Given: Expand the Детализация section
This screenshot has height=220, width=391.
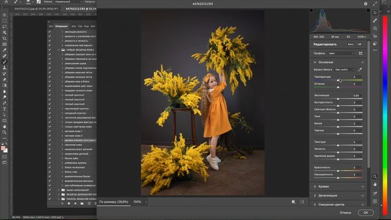Looking at the screenshot, I should [315, 196].
